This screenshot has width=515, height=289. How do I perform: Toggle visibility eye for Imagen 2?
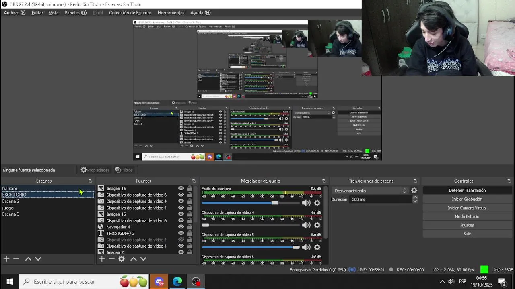coord(181,252)
